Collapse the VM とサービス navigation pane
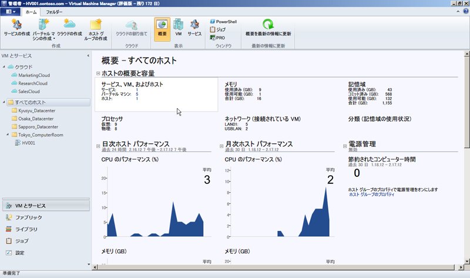Screen dimensions: 470x278 point(88,55)
